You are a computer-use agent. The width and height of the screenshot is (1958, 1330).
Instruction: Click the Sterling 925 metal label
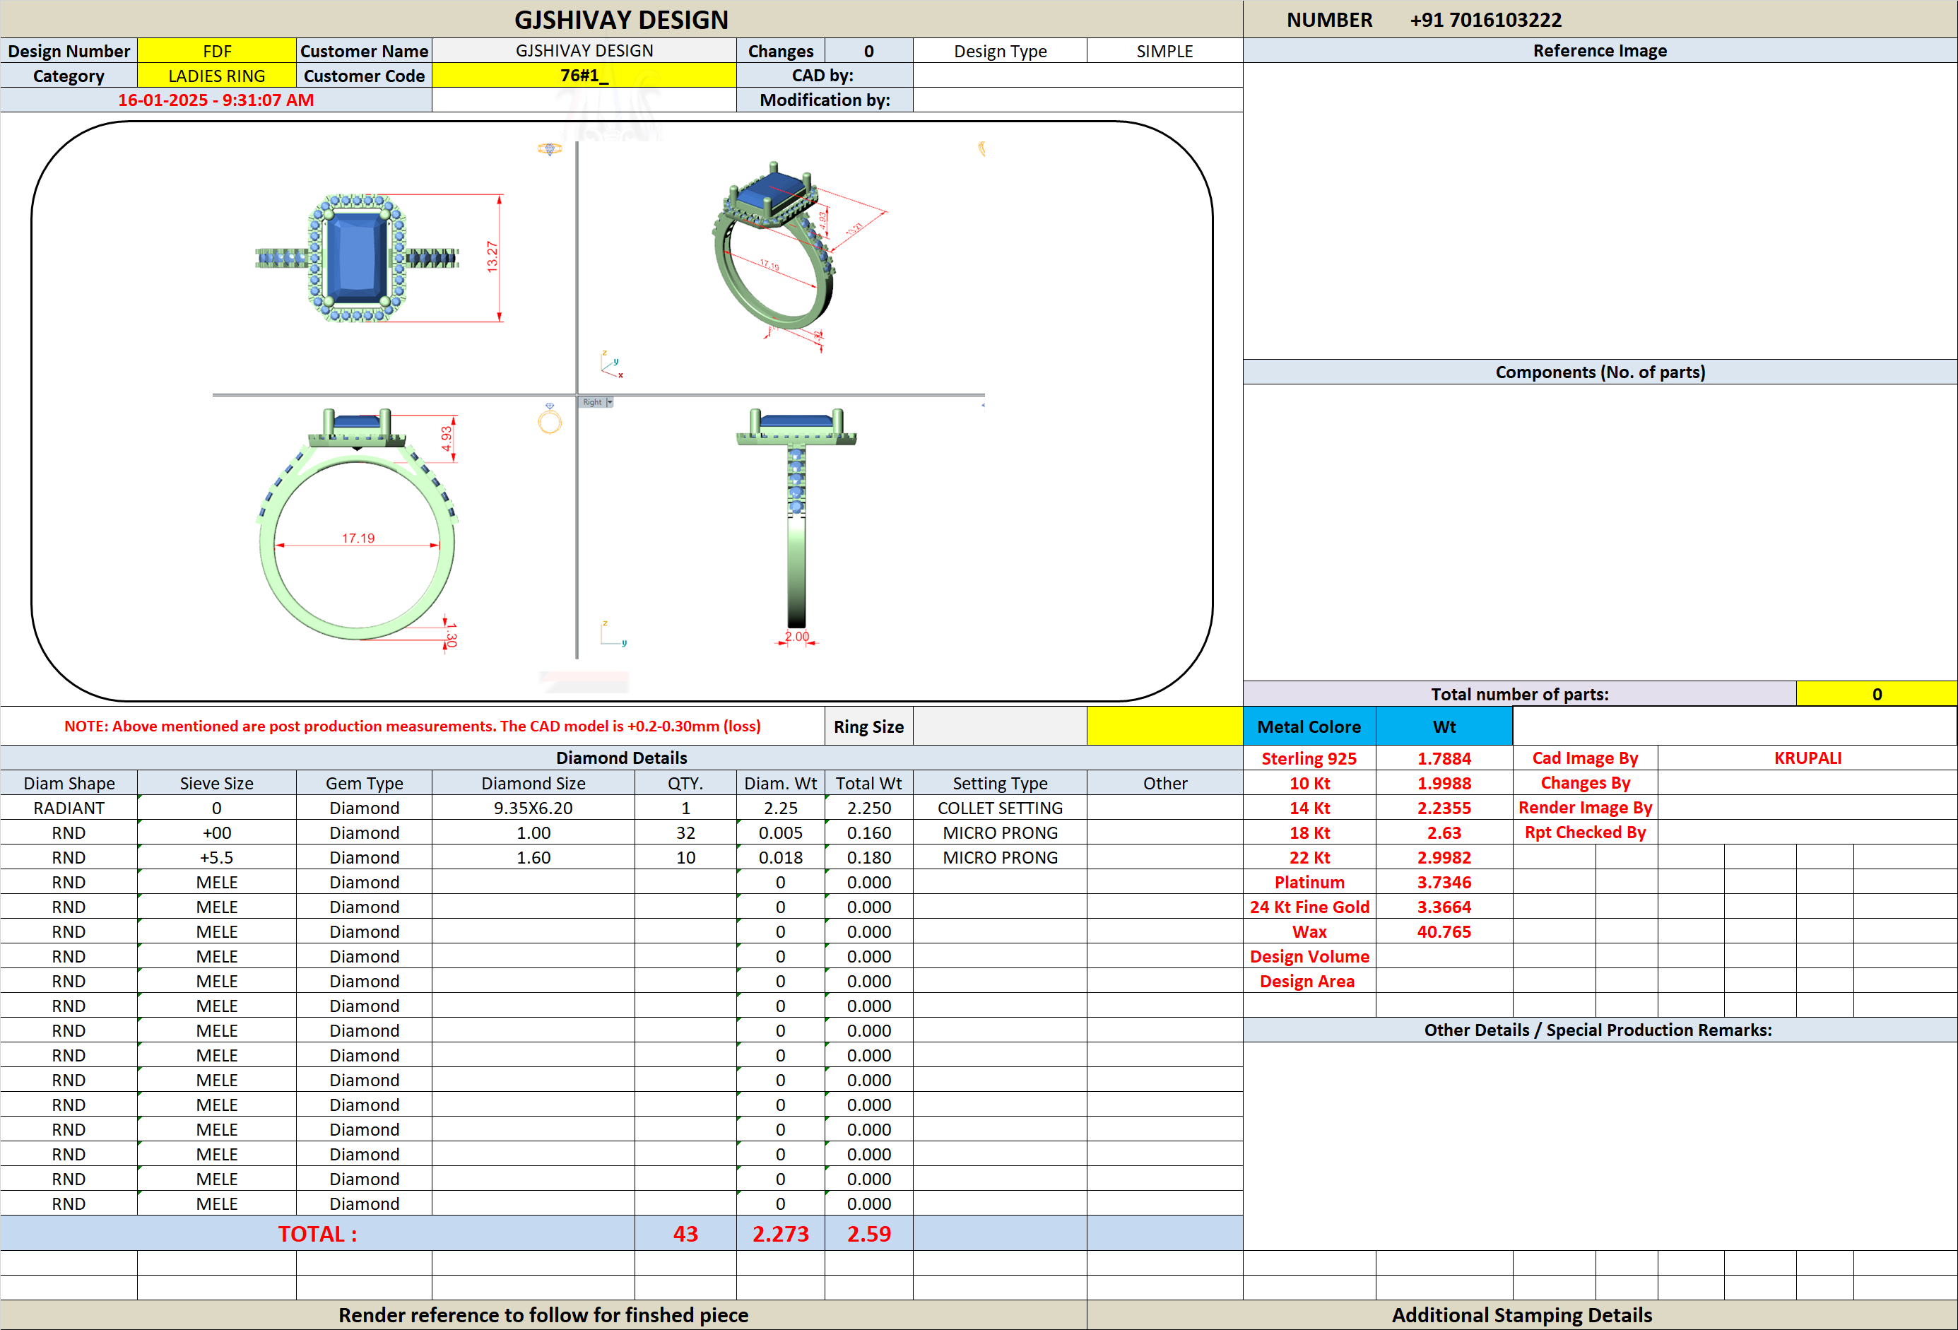1309,758
